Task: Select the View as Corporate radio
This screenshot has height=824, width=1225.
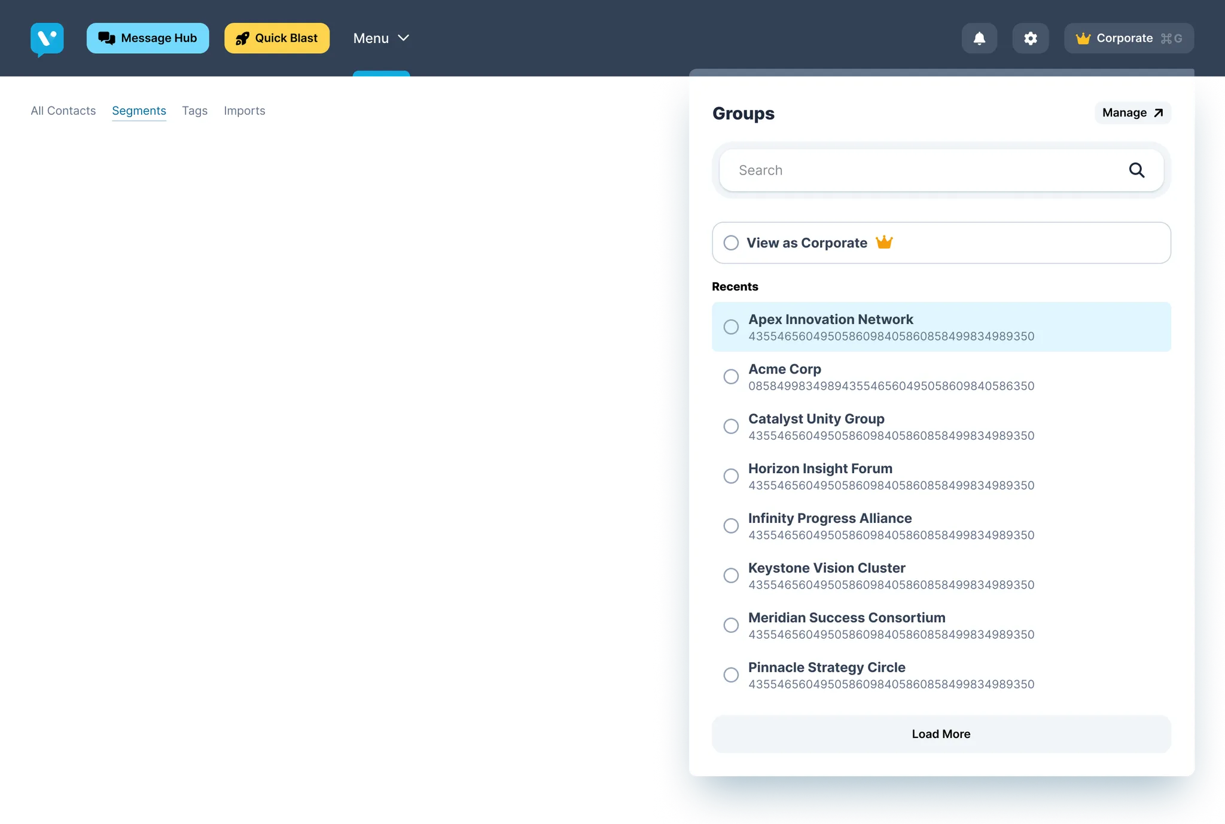Action: click(731, 243)
